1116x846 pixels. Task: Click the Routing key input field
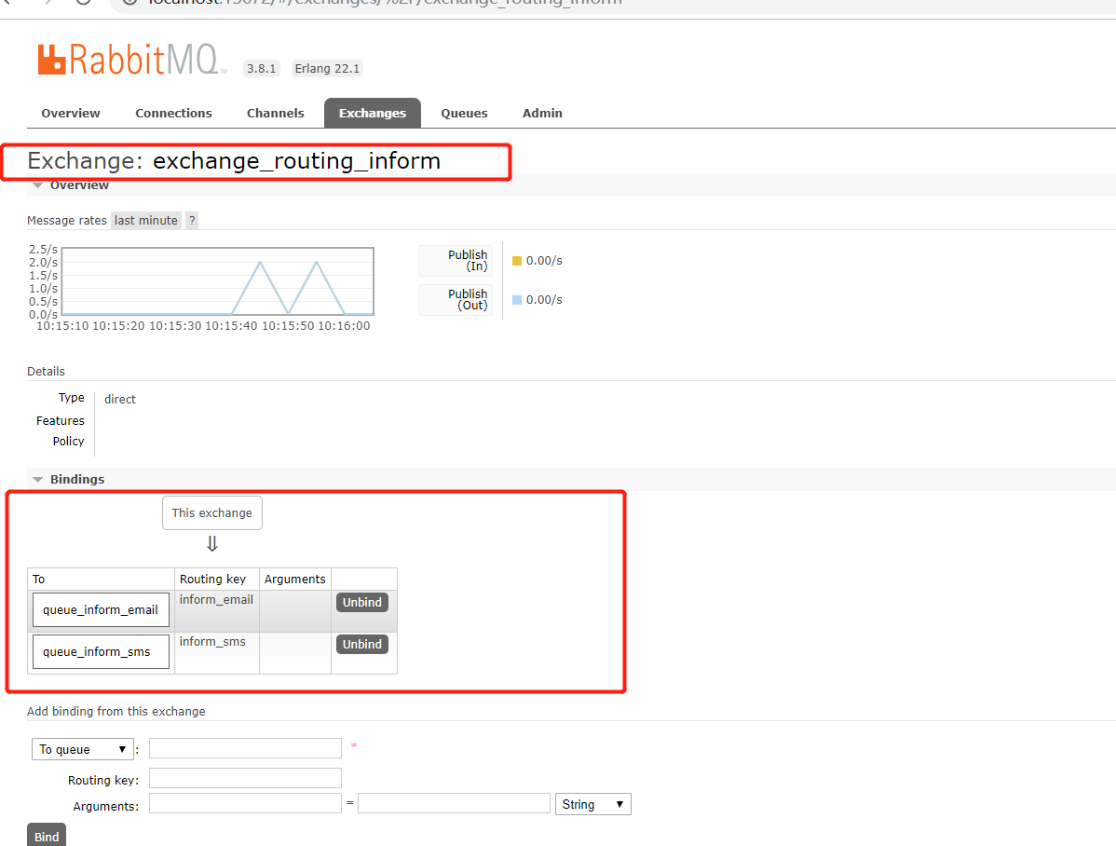click(x=245, y=777)
